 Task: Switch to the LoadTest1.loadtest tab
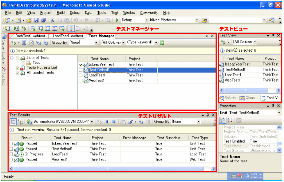(x=68, y=36)
